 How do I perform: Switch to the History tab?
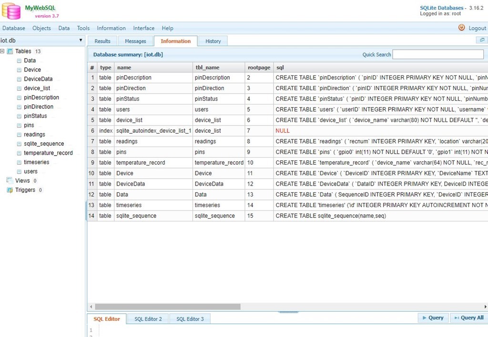click(x=213, y=41)
